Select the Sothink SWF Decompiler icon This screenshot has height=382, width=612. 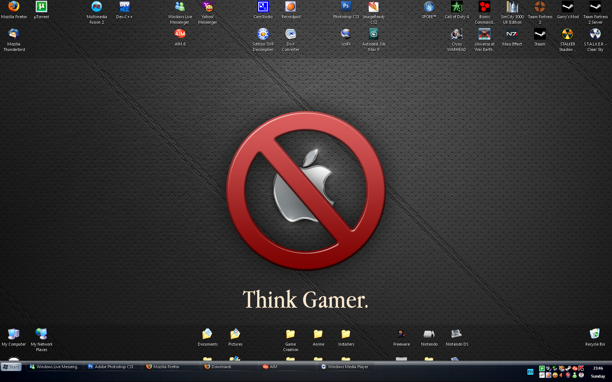point(263,40)
